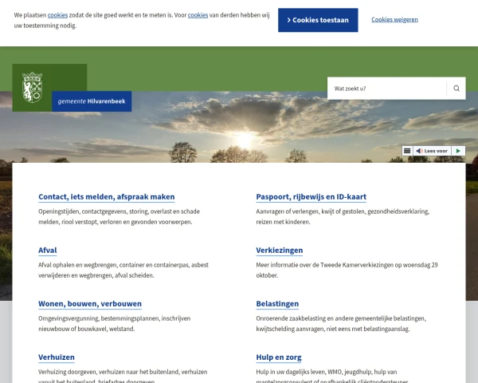Image resolution: width=478 pixels, height=383 pixels.
Task: Click text 'Verhuizing doorgeven, verhuizen naar het buitenland'
Action: point(108,372)
